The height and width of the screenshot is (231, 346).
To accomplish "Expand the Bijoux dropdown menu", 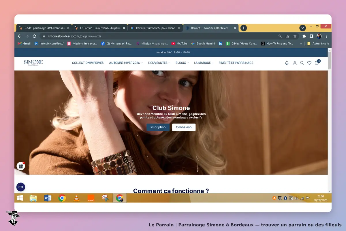I will (x=182, y=63).
